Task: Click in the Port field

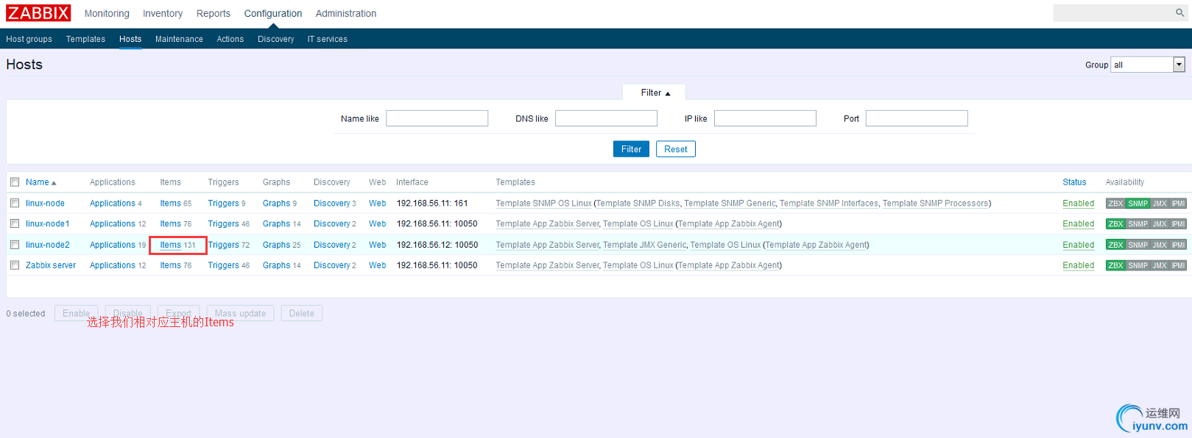Action: point(917,118)
